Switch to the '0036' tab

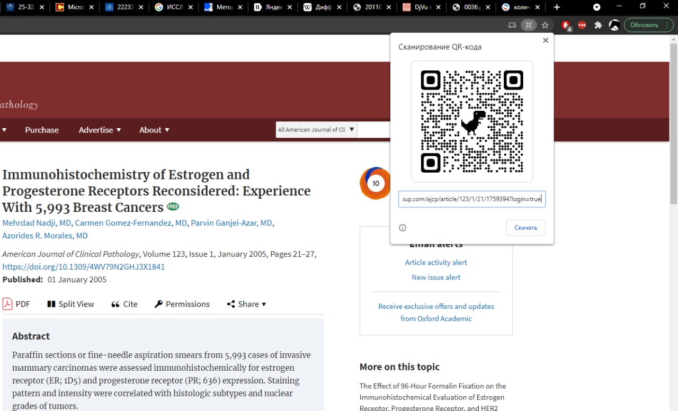pos(472,7)
